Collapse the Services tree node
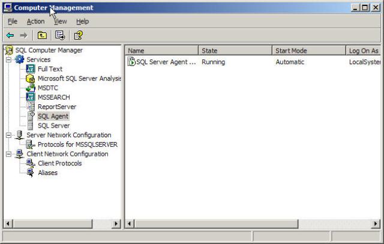 [8, 60]
